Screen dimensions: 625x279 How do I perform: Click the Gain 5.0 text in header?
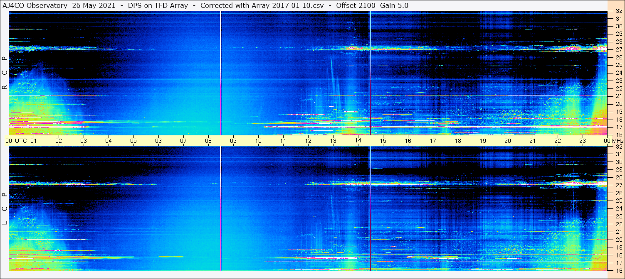[394, 5]
